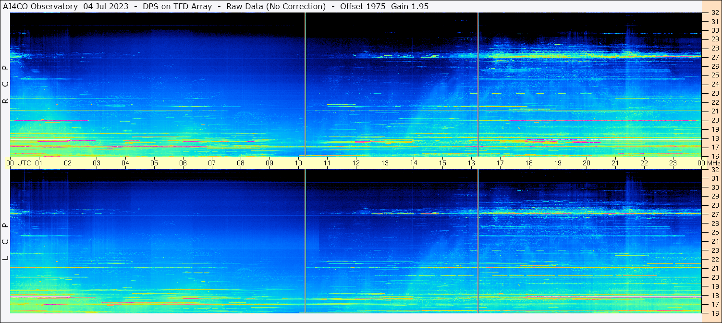Click the 30 MHz label on RCP frequency scale
This screenshot has width=722, height=323.
[x=715, y=30]
